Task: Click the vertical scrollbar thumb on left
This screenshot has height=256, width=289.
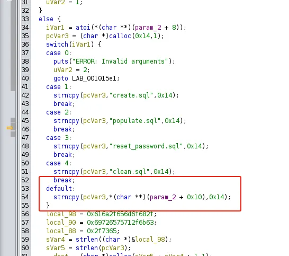Action: point(13,45)
